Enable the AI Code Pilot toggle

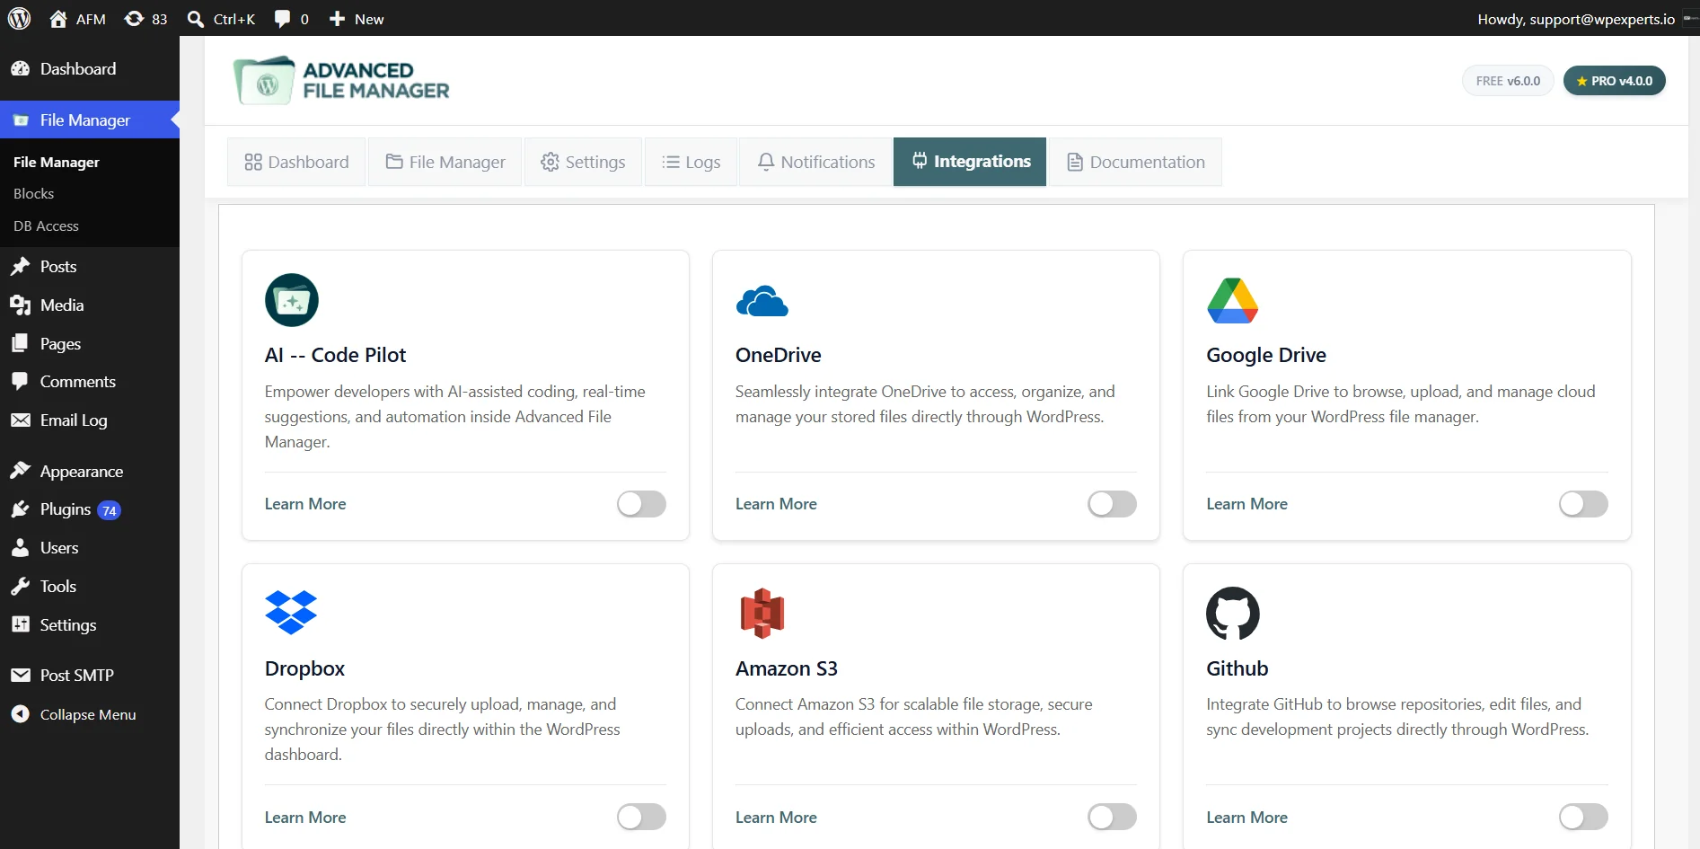641,504
